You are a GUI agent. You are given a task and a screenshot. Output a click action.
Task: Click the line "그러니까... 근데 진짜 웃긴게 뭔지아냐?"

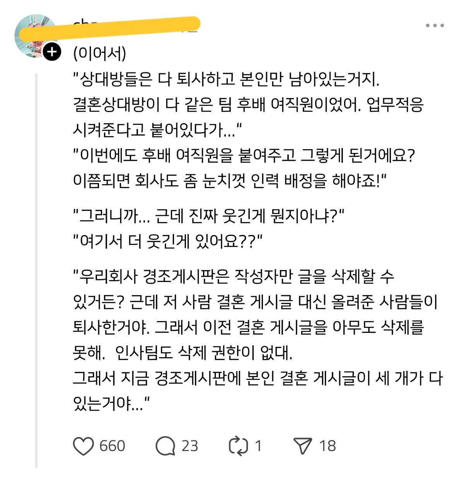[209, 216]
